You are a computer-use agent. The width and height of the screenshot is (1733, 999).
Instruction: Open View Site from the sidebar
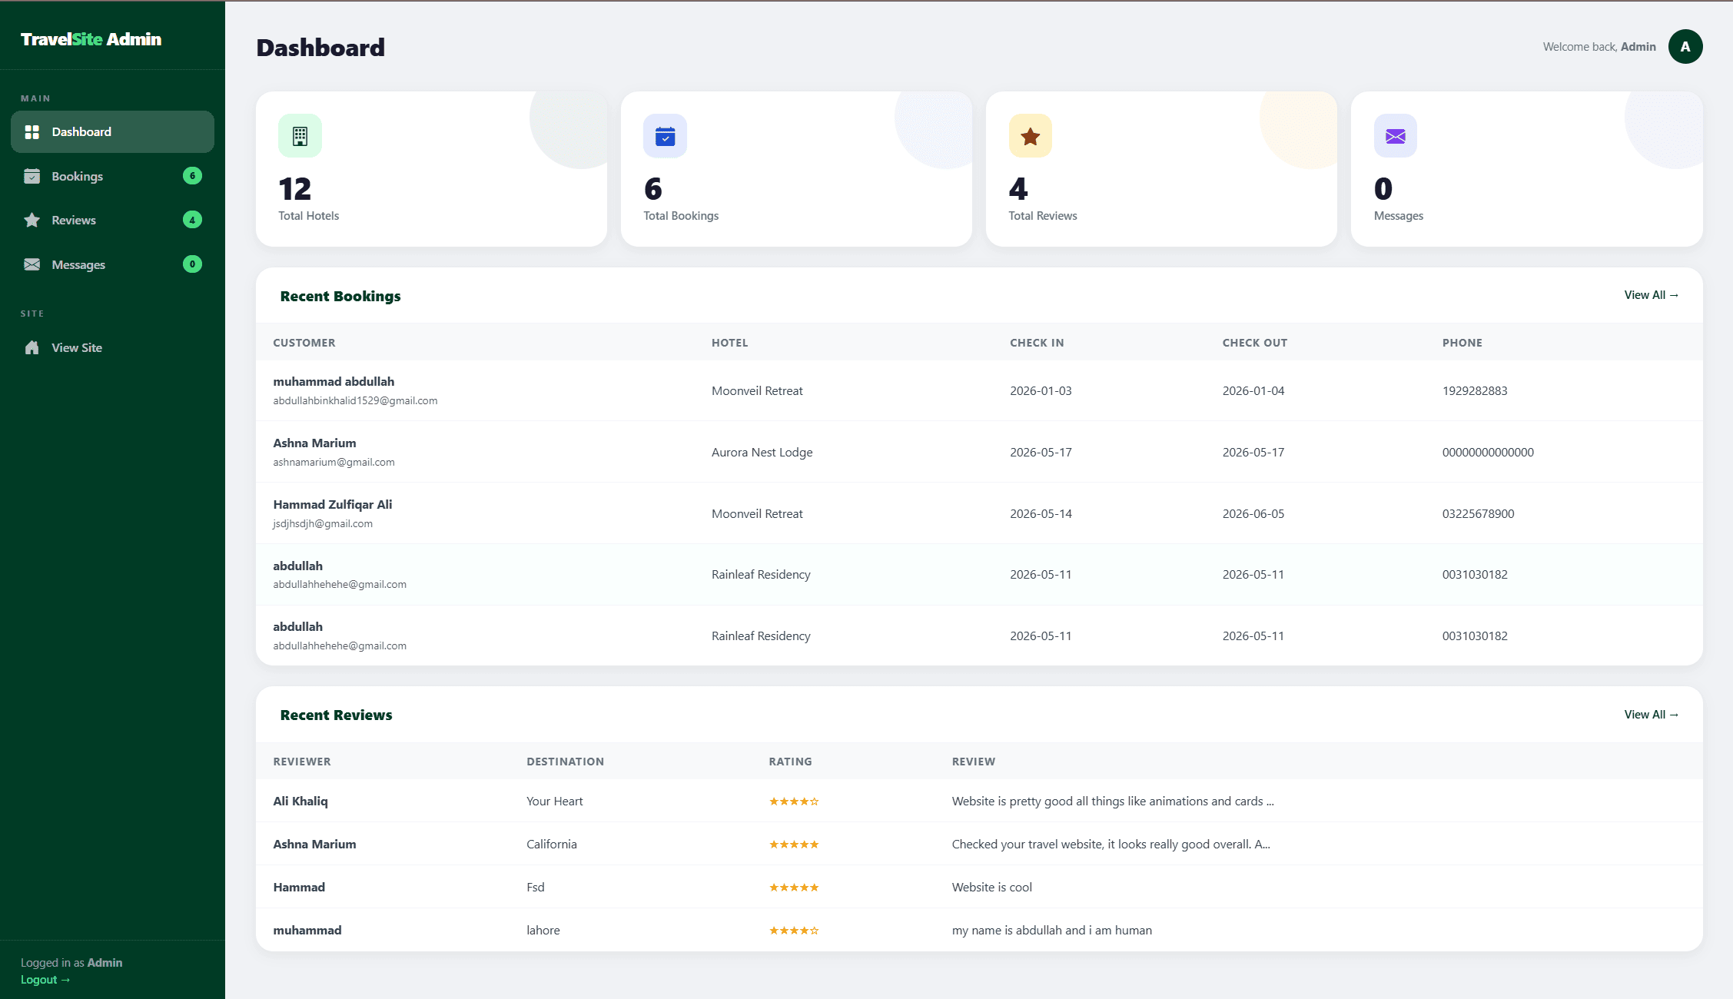pyautogui.click(x=112, y=347)
